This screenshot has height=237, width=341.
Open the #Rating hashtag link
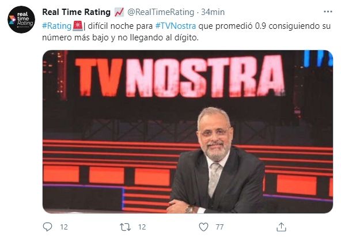coord(57,26)
